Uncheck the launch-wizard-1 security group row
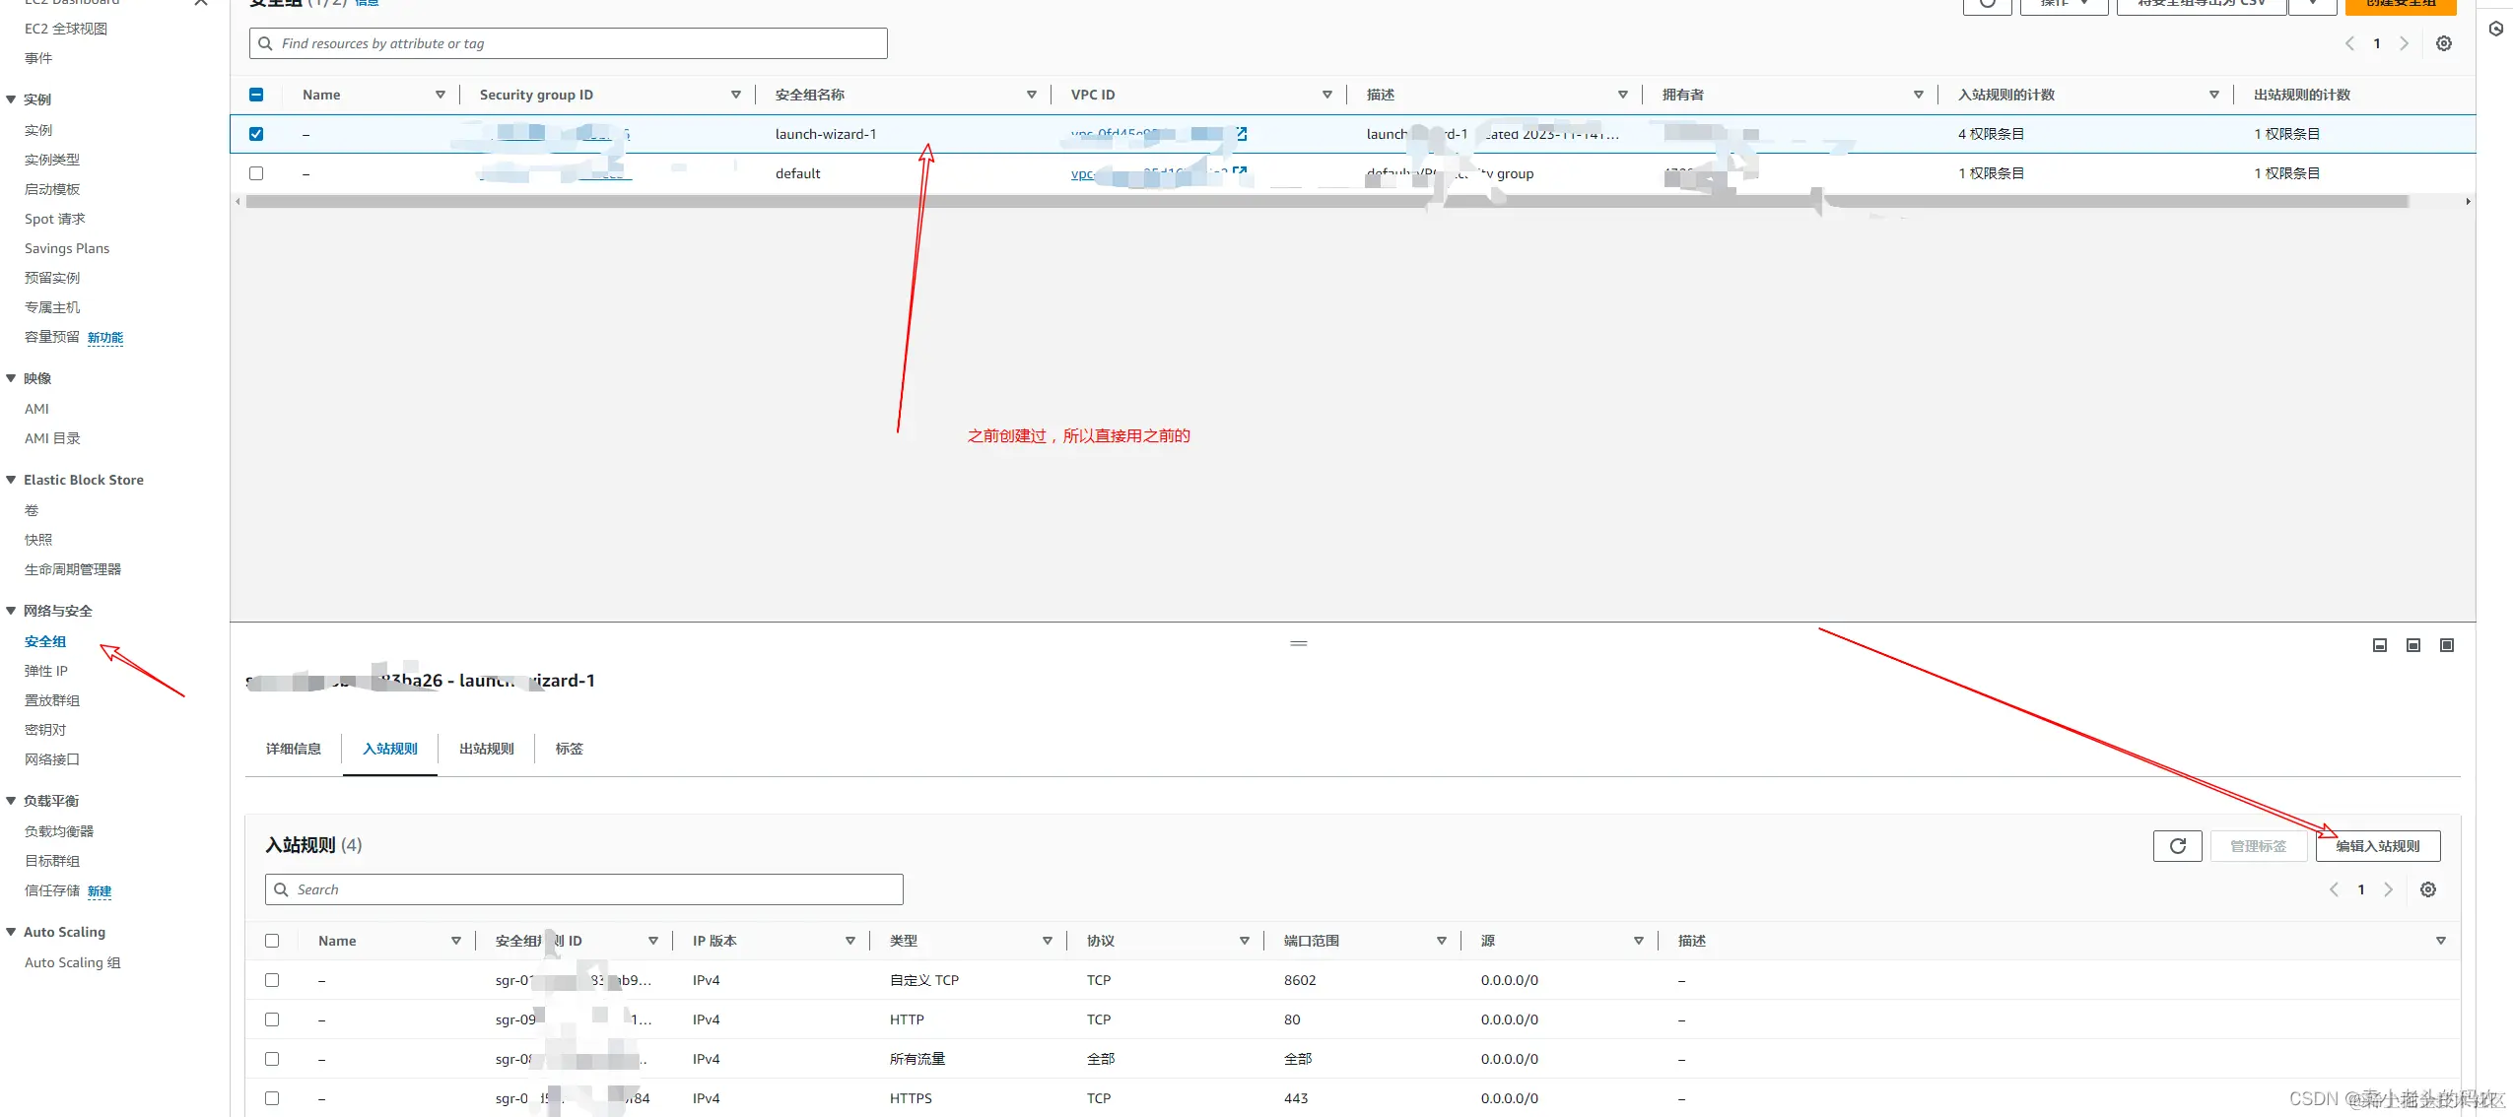 pos(256,134)
